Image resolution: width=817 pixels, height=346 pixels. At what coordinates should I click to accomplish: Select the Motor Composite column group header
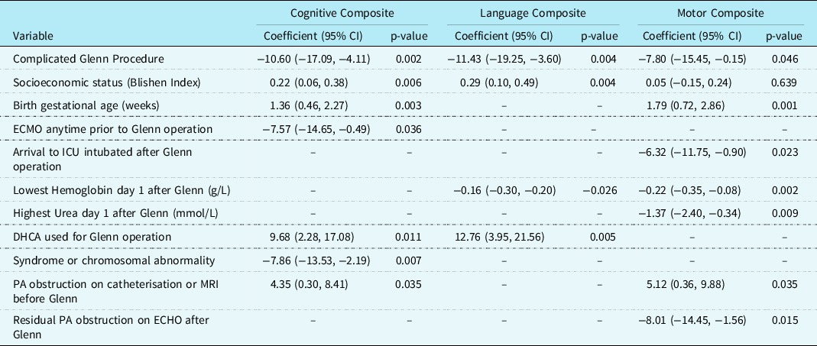[x=721, y=14]
